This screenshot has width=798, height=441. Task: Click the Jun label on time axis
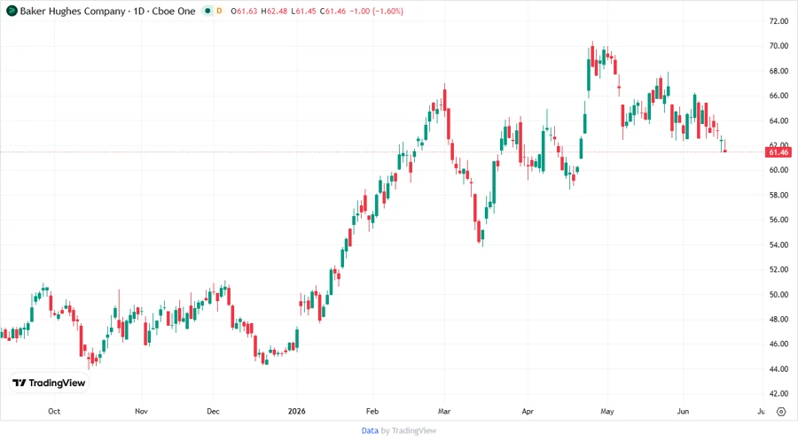(683, 411)
